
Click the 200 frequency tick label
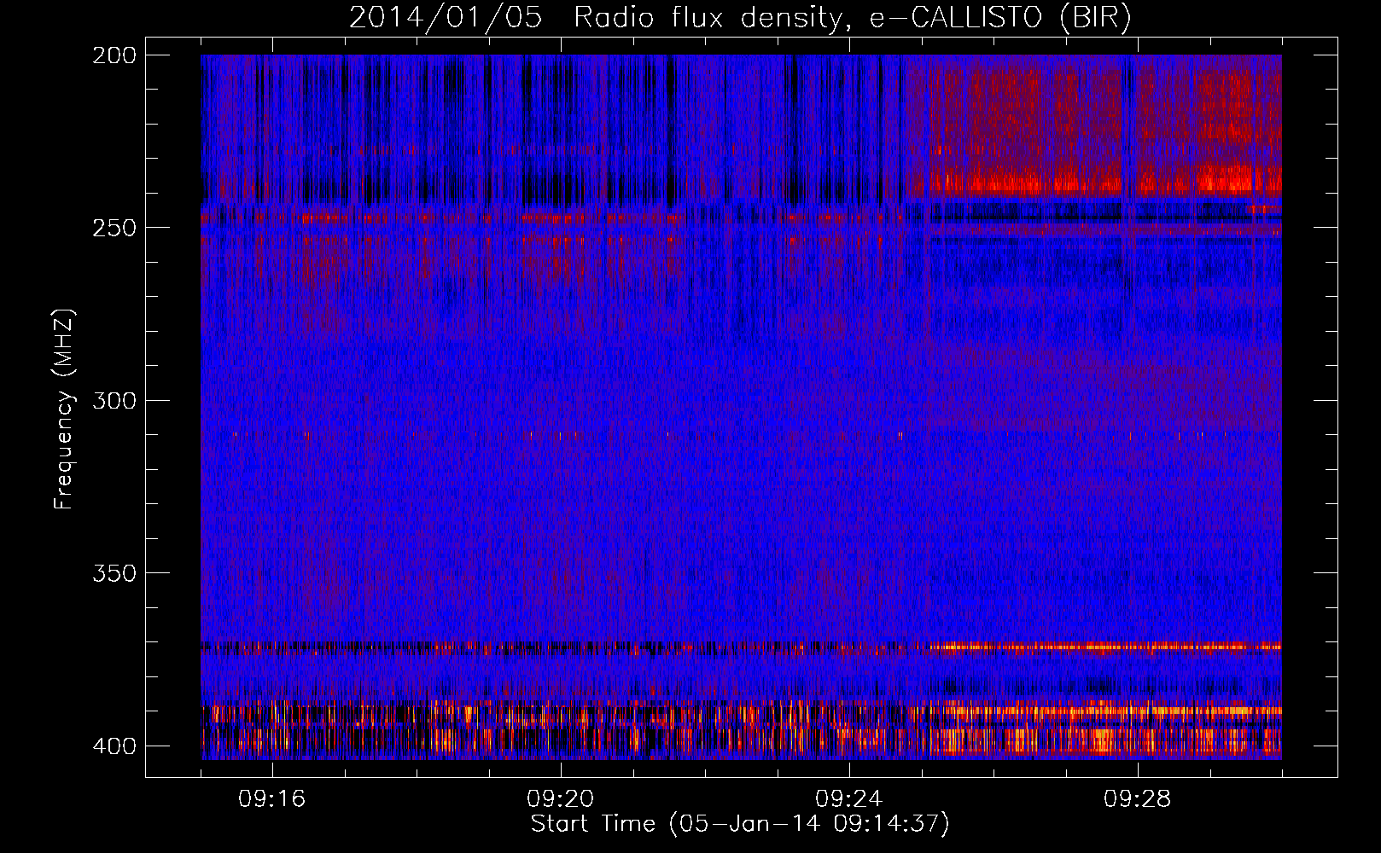[114, 55]
